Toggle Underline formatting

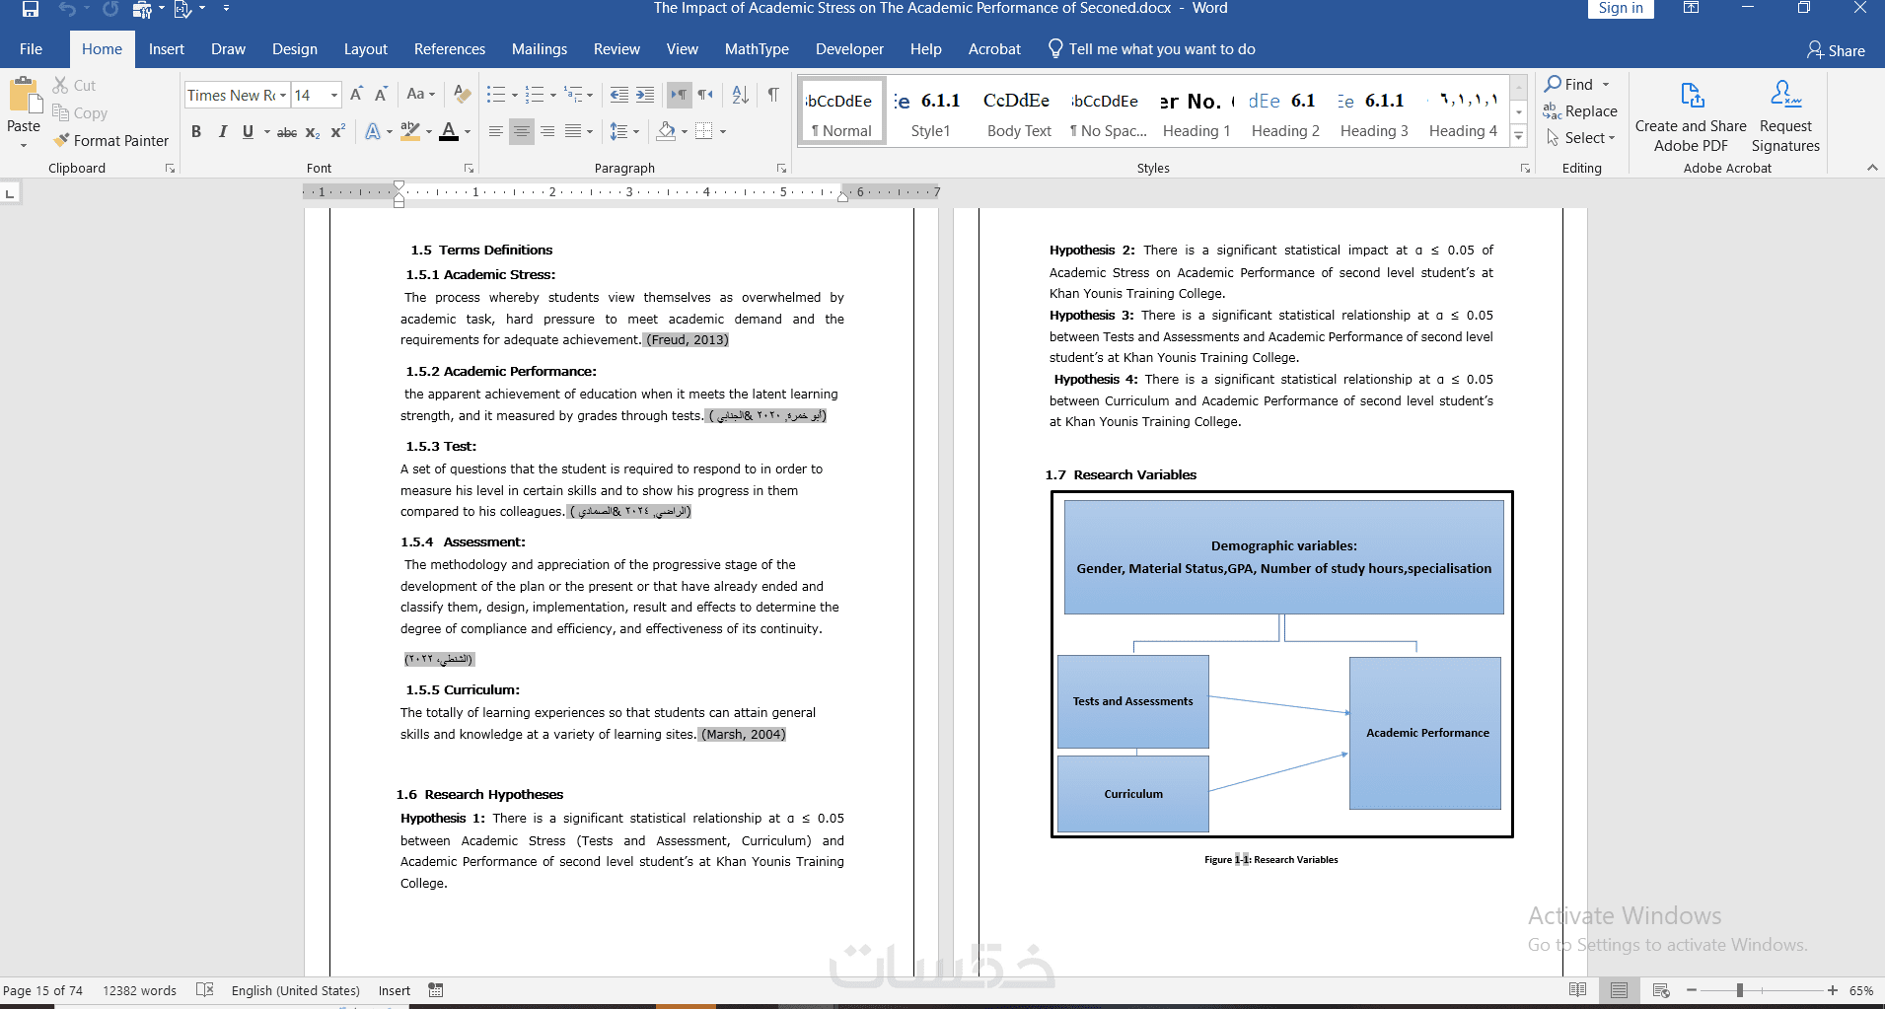248,132
